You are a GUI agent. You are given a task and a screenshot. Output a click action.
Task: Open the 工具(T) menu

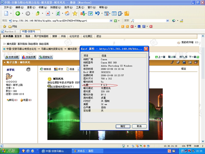(80, 7)
